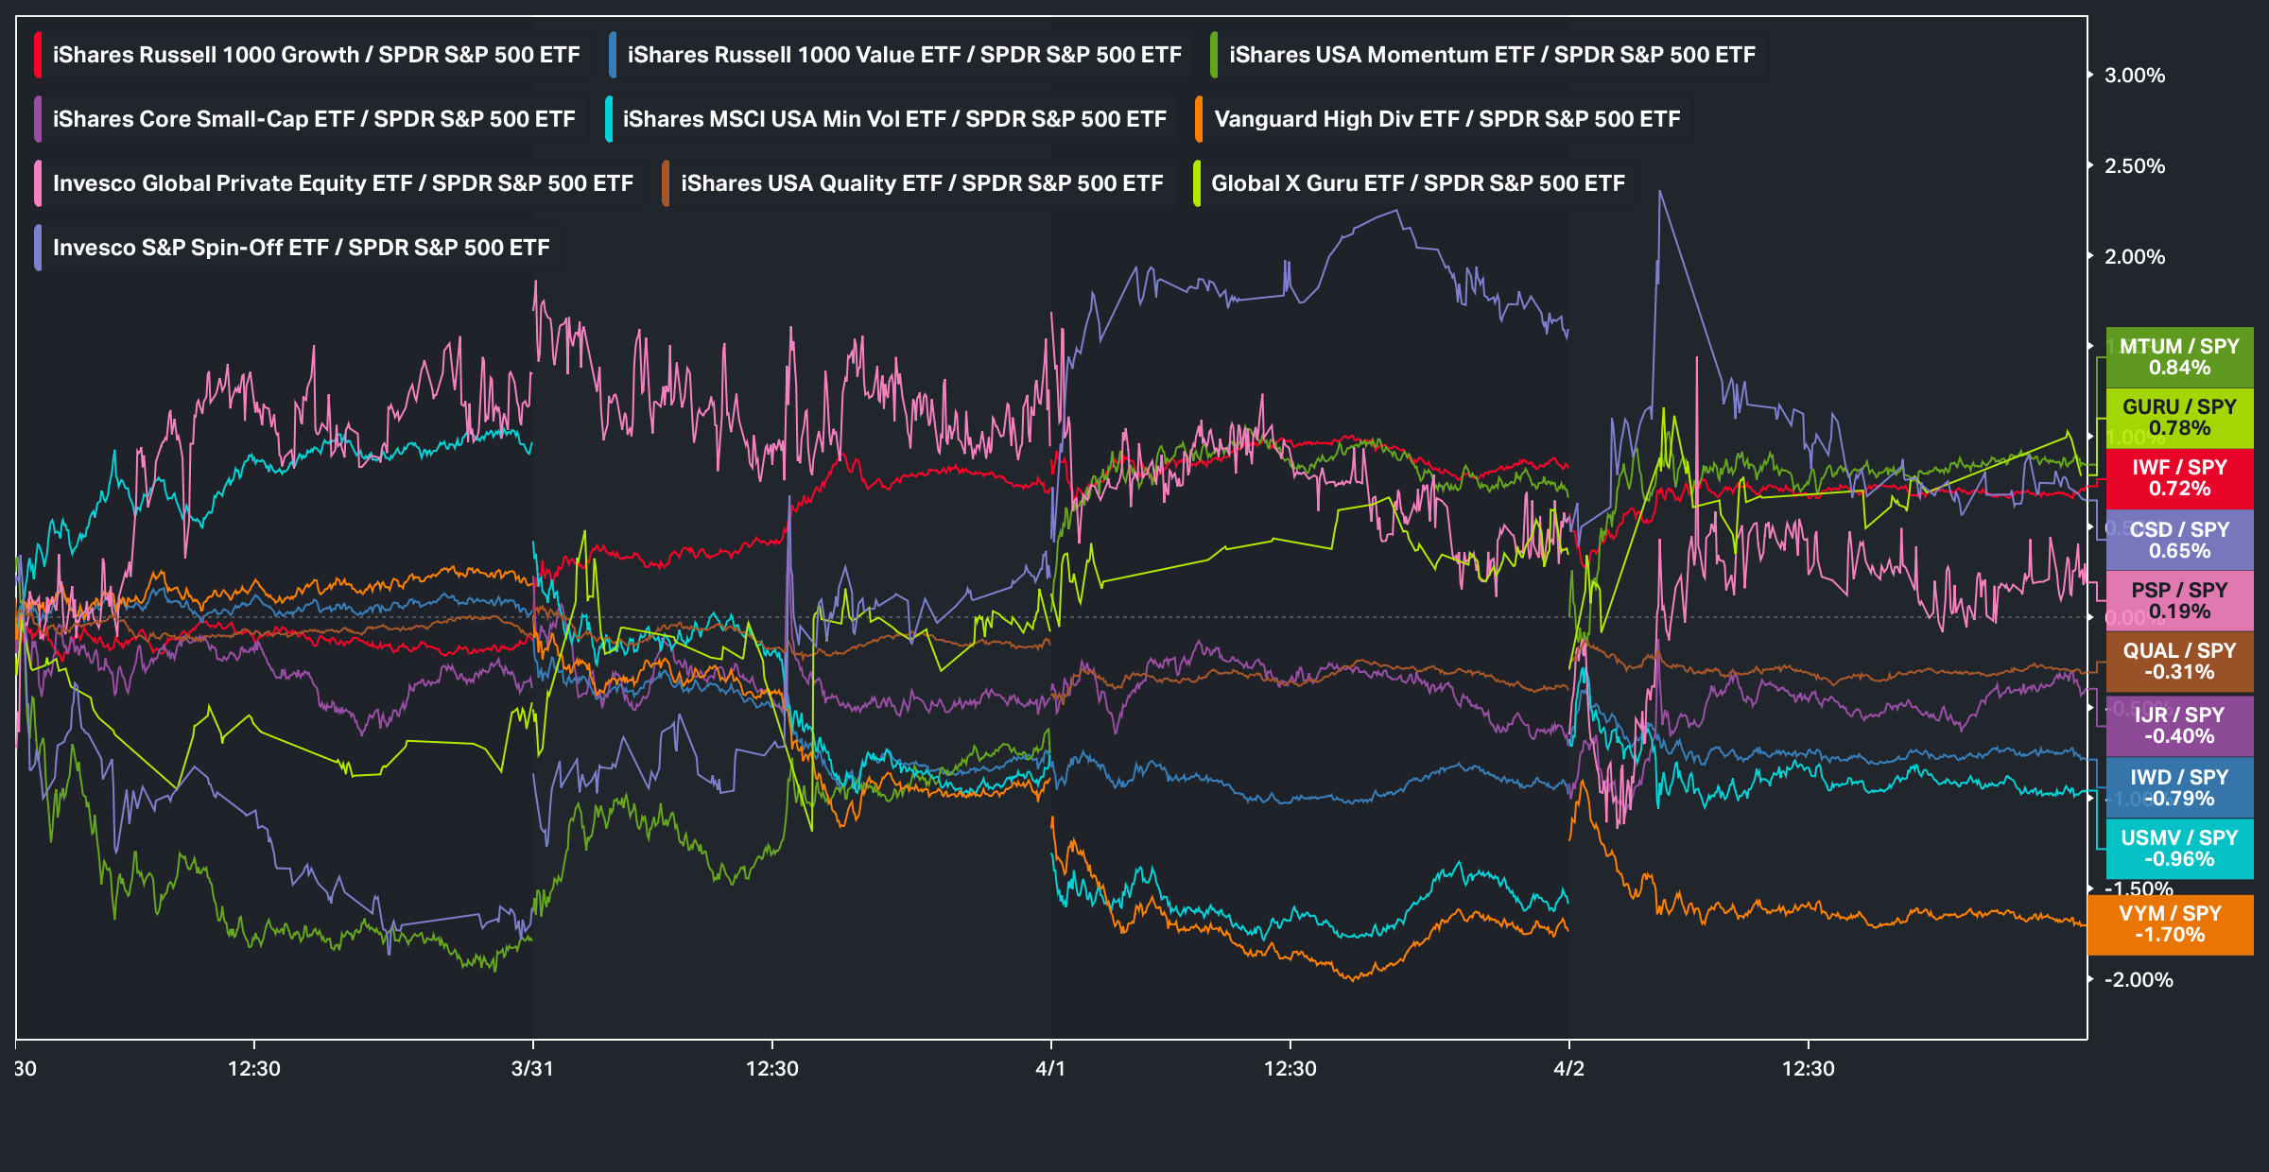The width and height of the screenshot is (2269, 1172).
Task: Click the CSD / SPY 0.65% price tag
Action: coord(2179,541)
